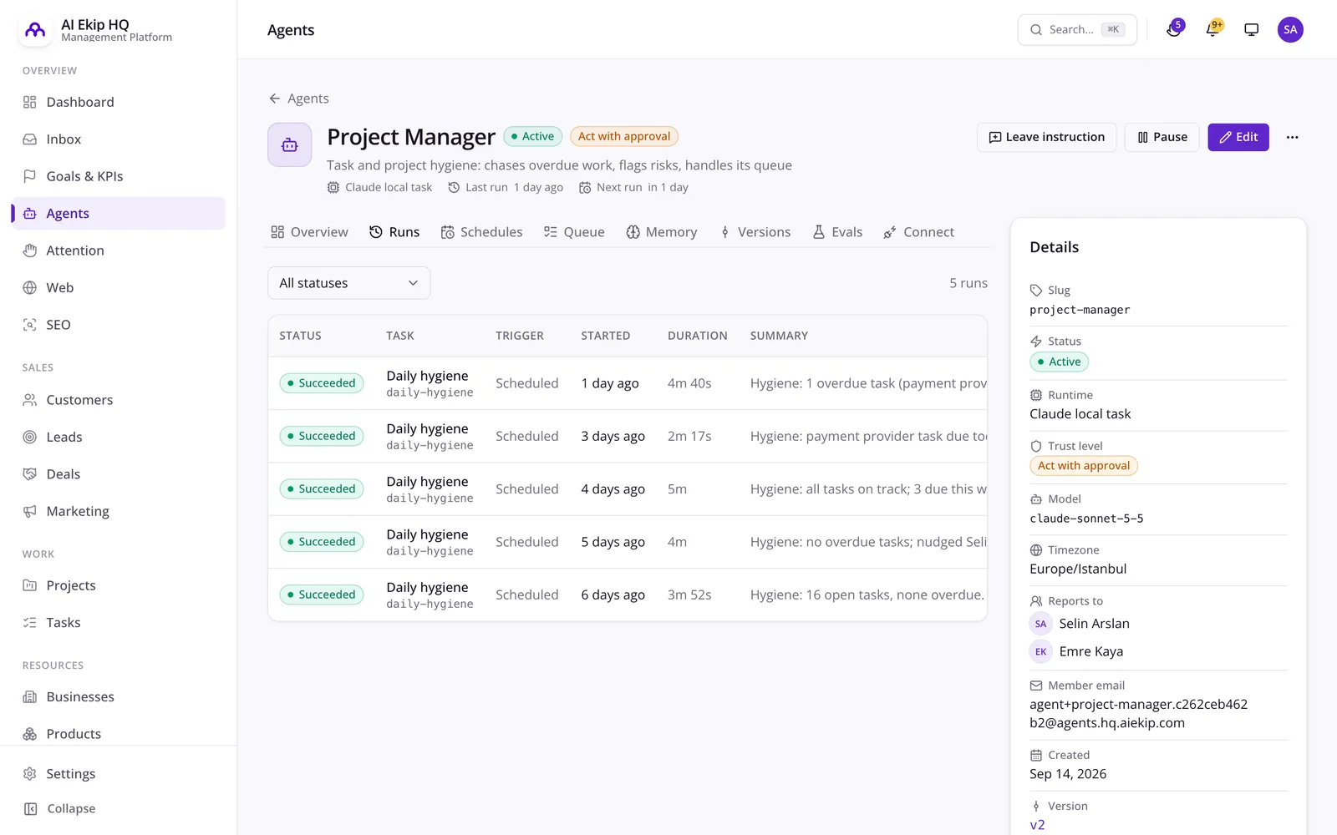Open the run with duration 2m 17s
This screenshot has width=1337, height=835.
click(x=628, y=436)
